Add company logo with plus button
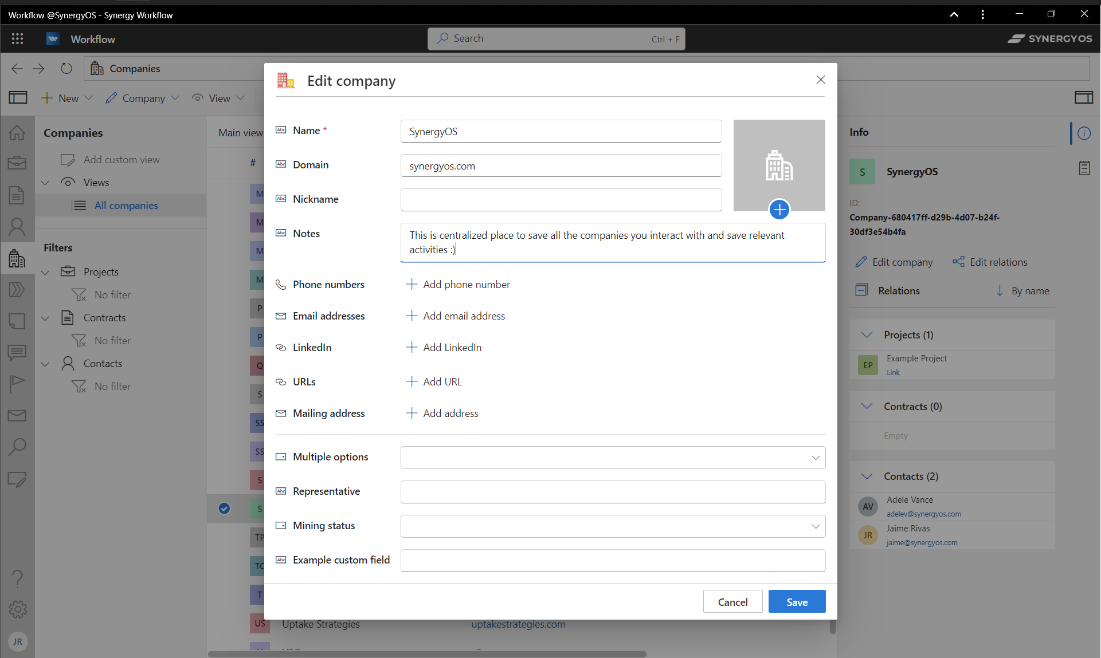Image resolution: width=1101 pixels, height=658 pixels. click(x=779, y=210)
